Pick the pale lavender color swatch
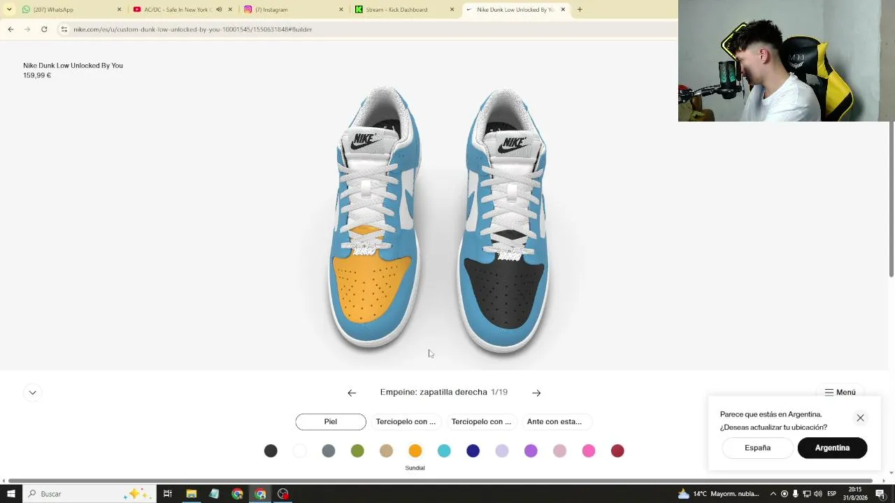This screenshot has width=895, height=503. coord(502,451)
